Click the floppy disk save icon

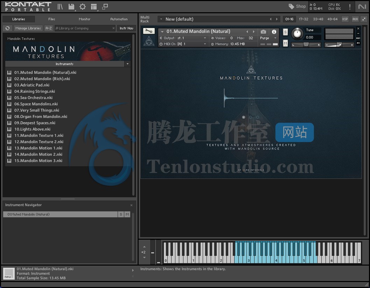pyautogui.click(x=71, y=7)
